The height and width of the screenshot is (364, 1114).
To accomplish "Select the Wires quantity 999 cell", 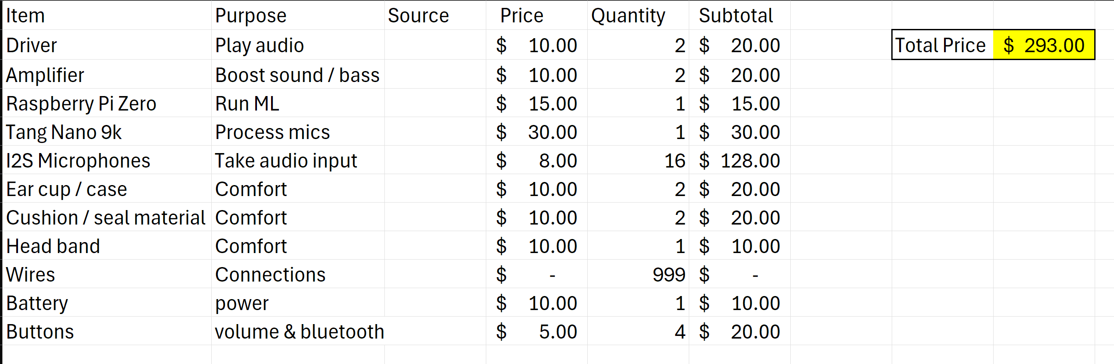I will pyautogui.click(x=638, y=275).
